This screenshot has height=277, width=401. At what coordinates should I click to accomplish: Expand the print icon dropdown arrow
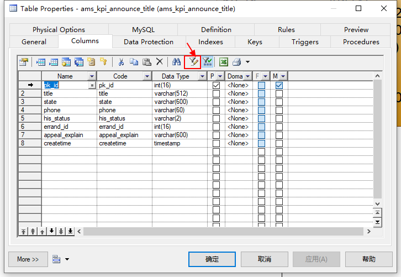pos(247,62)
